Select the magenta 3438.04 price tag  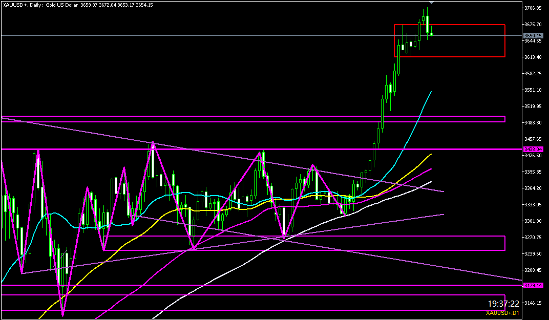pyautogui.click(x=533, y=149)
